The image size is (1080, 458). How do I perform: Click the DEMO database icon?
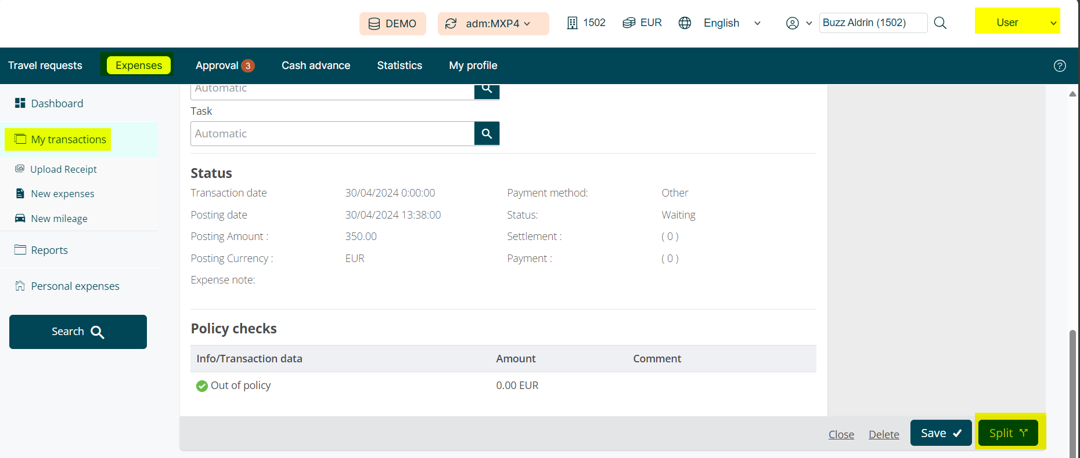click(375, 24)
